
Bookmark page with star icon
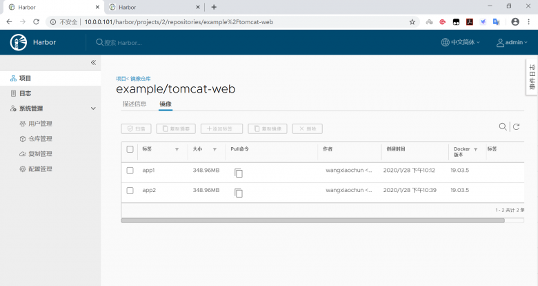click(x=412, y=22)
